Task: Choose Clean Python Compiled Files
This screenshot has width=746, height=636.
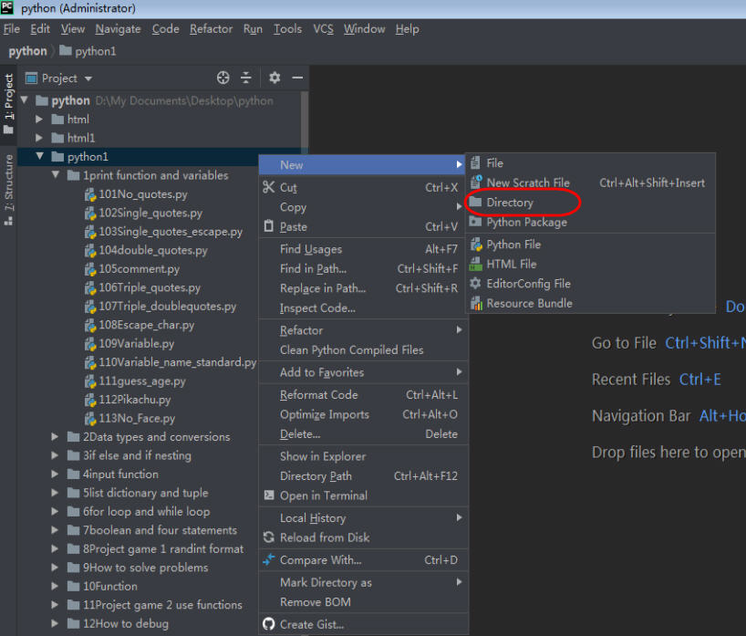Action: [363, 349]
